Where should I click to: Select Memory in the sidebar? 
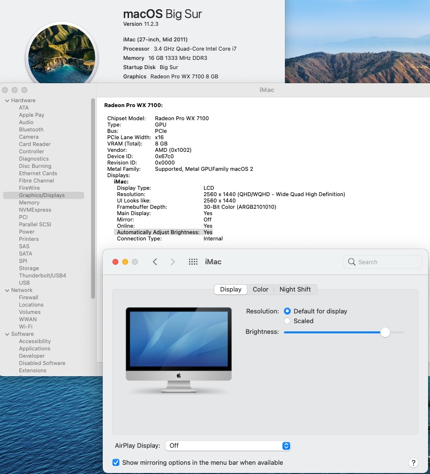[29, 202]
